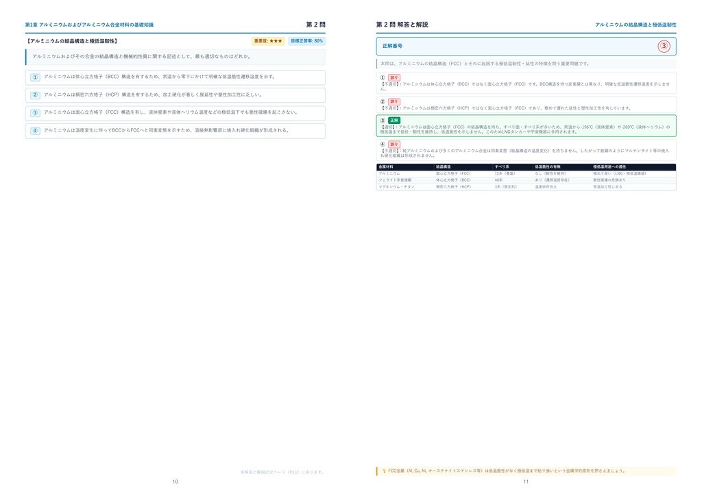Click the 結晶構造 table header
702x496 pixels.
click(444, 167)
